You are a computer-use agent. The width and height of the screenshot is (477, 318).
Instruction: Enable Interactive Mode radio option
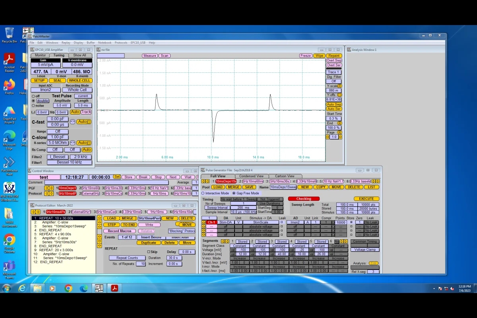[203, 193]
